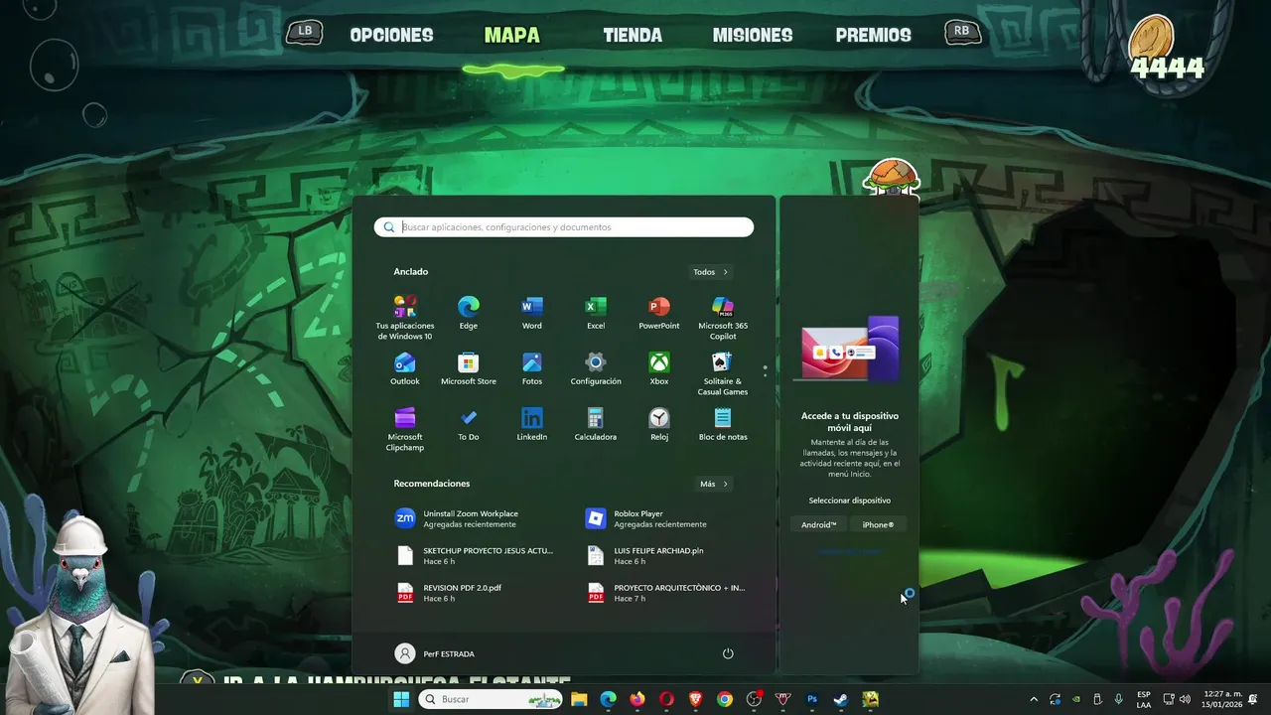Open the To Do app

click(468, 424)
